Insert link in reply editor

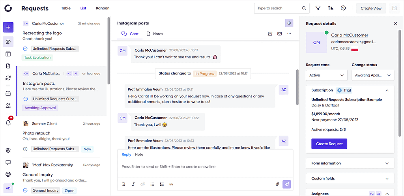click(143, 184)
